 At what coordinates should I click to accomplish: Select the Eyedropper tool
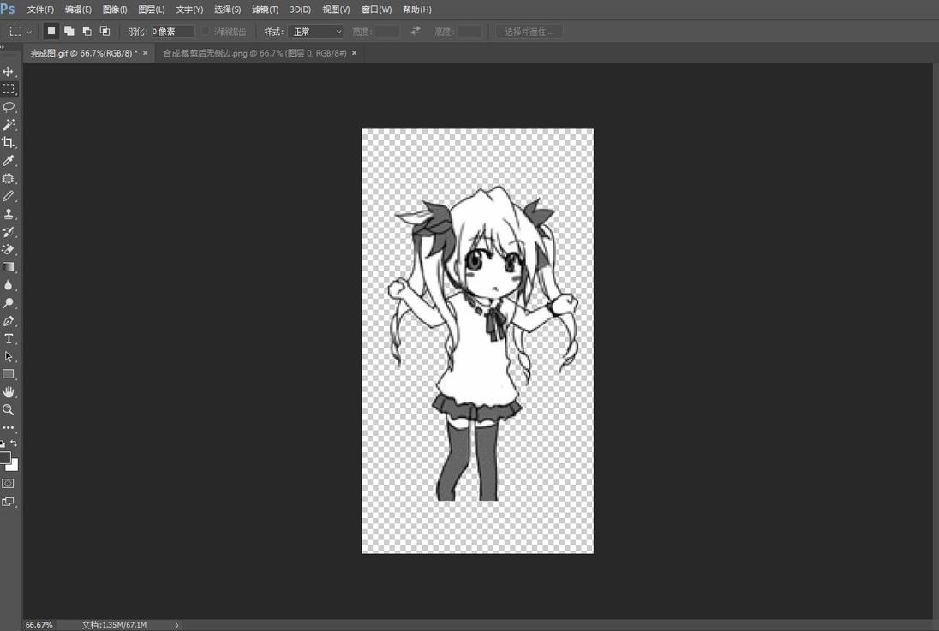pos(9,161)
